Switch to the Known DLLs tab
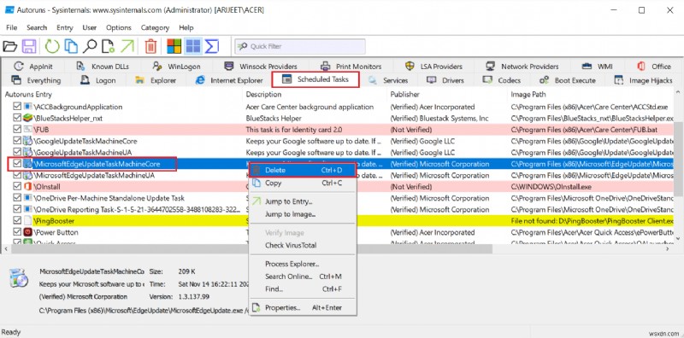 coord(103,67)
